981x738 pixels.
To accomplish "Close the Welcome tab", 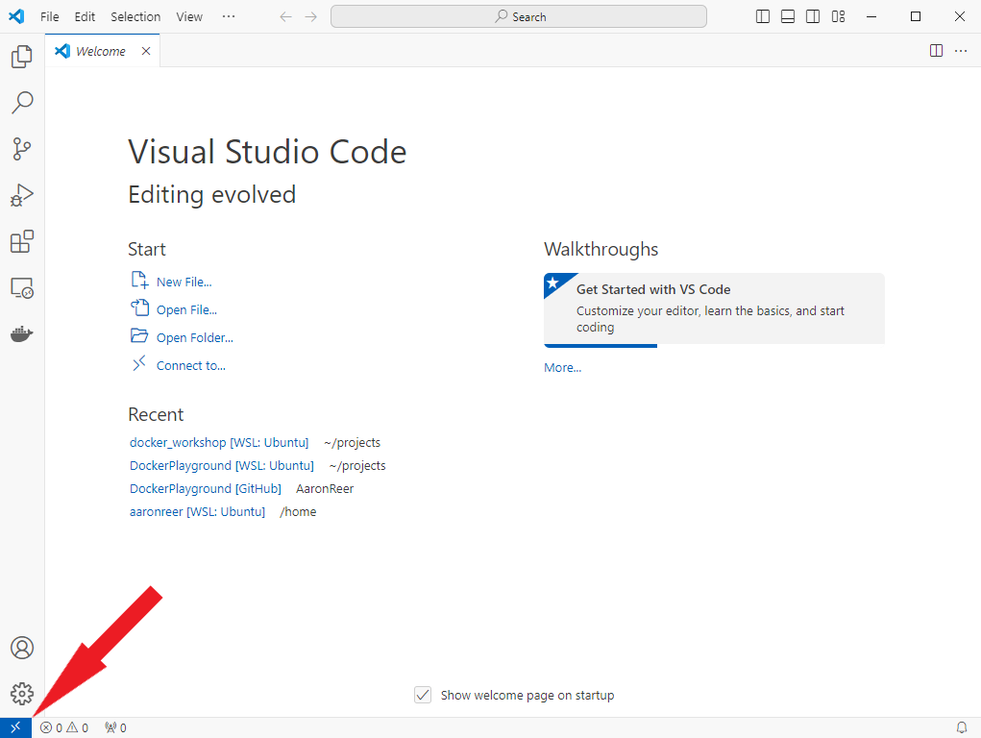I will 146,51.
